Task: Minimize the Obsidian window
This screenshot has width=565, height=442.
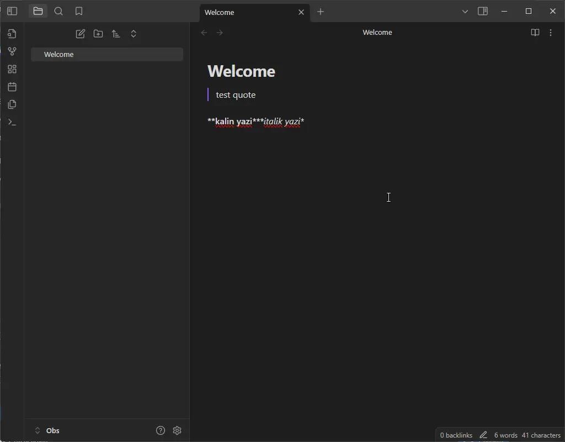Action: pyautogui.click(x=504, y=12)
